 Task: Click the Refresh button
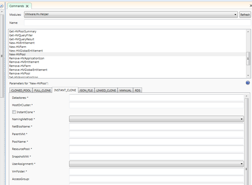click(x=245, y=14)
